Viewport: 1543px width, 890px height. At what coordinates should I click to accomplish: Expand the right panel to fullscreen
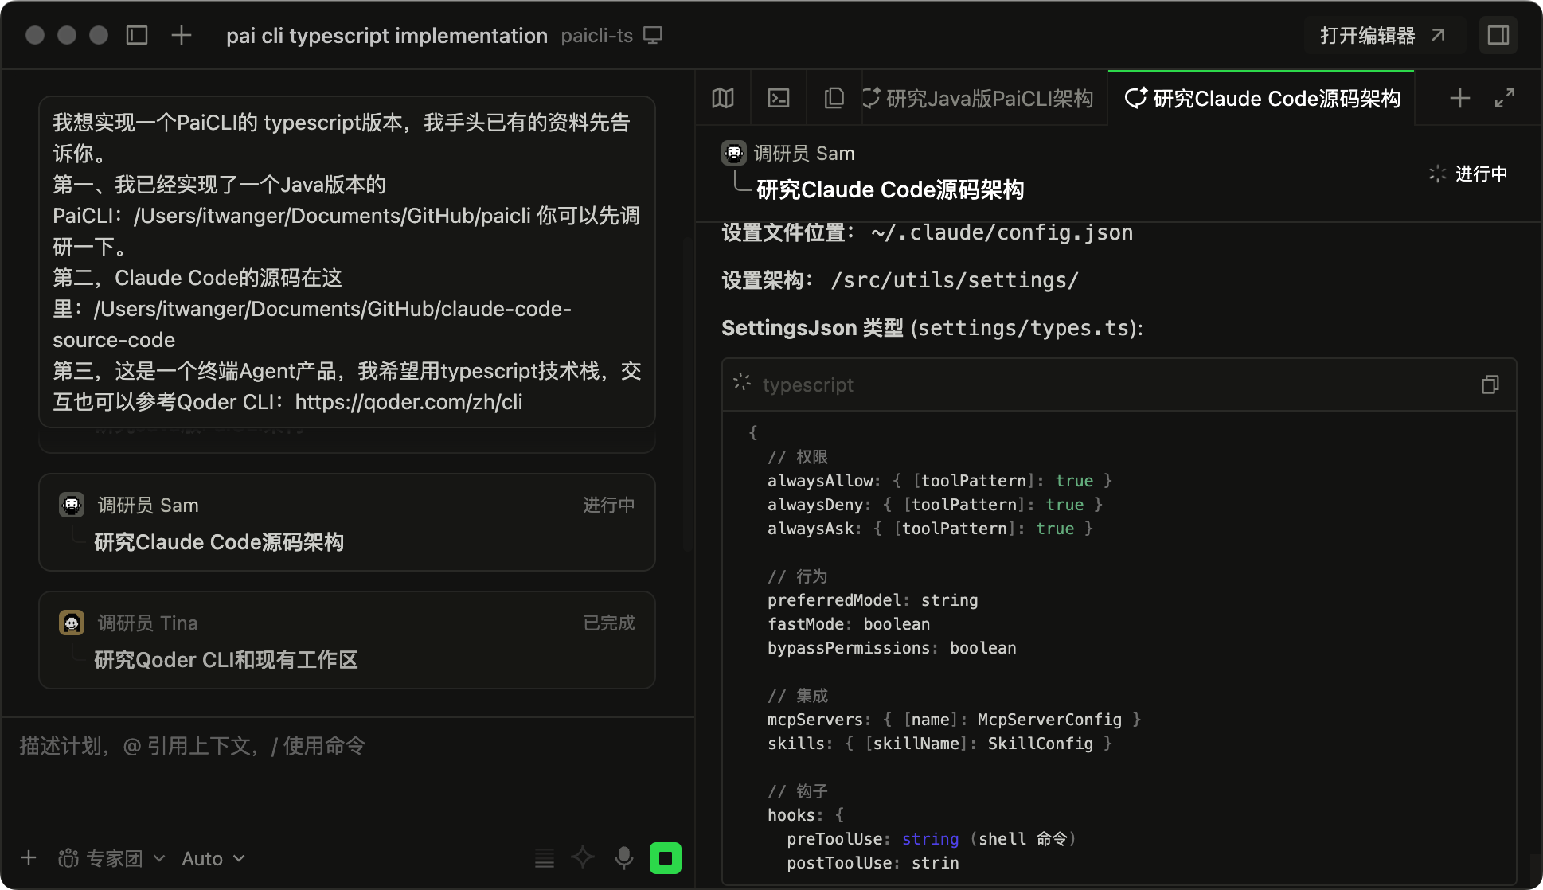1505,98
